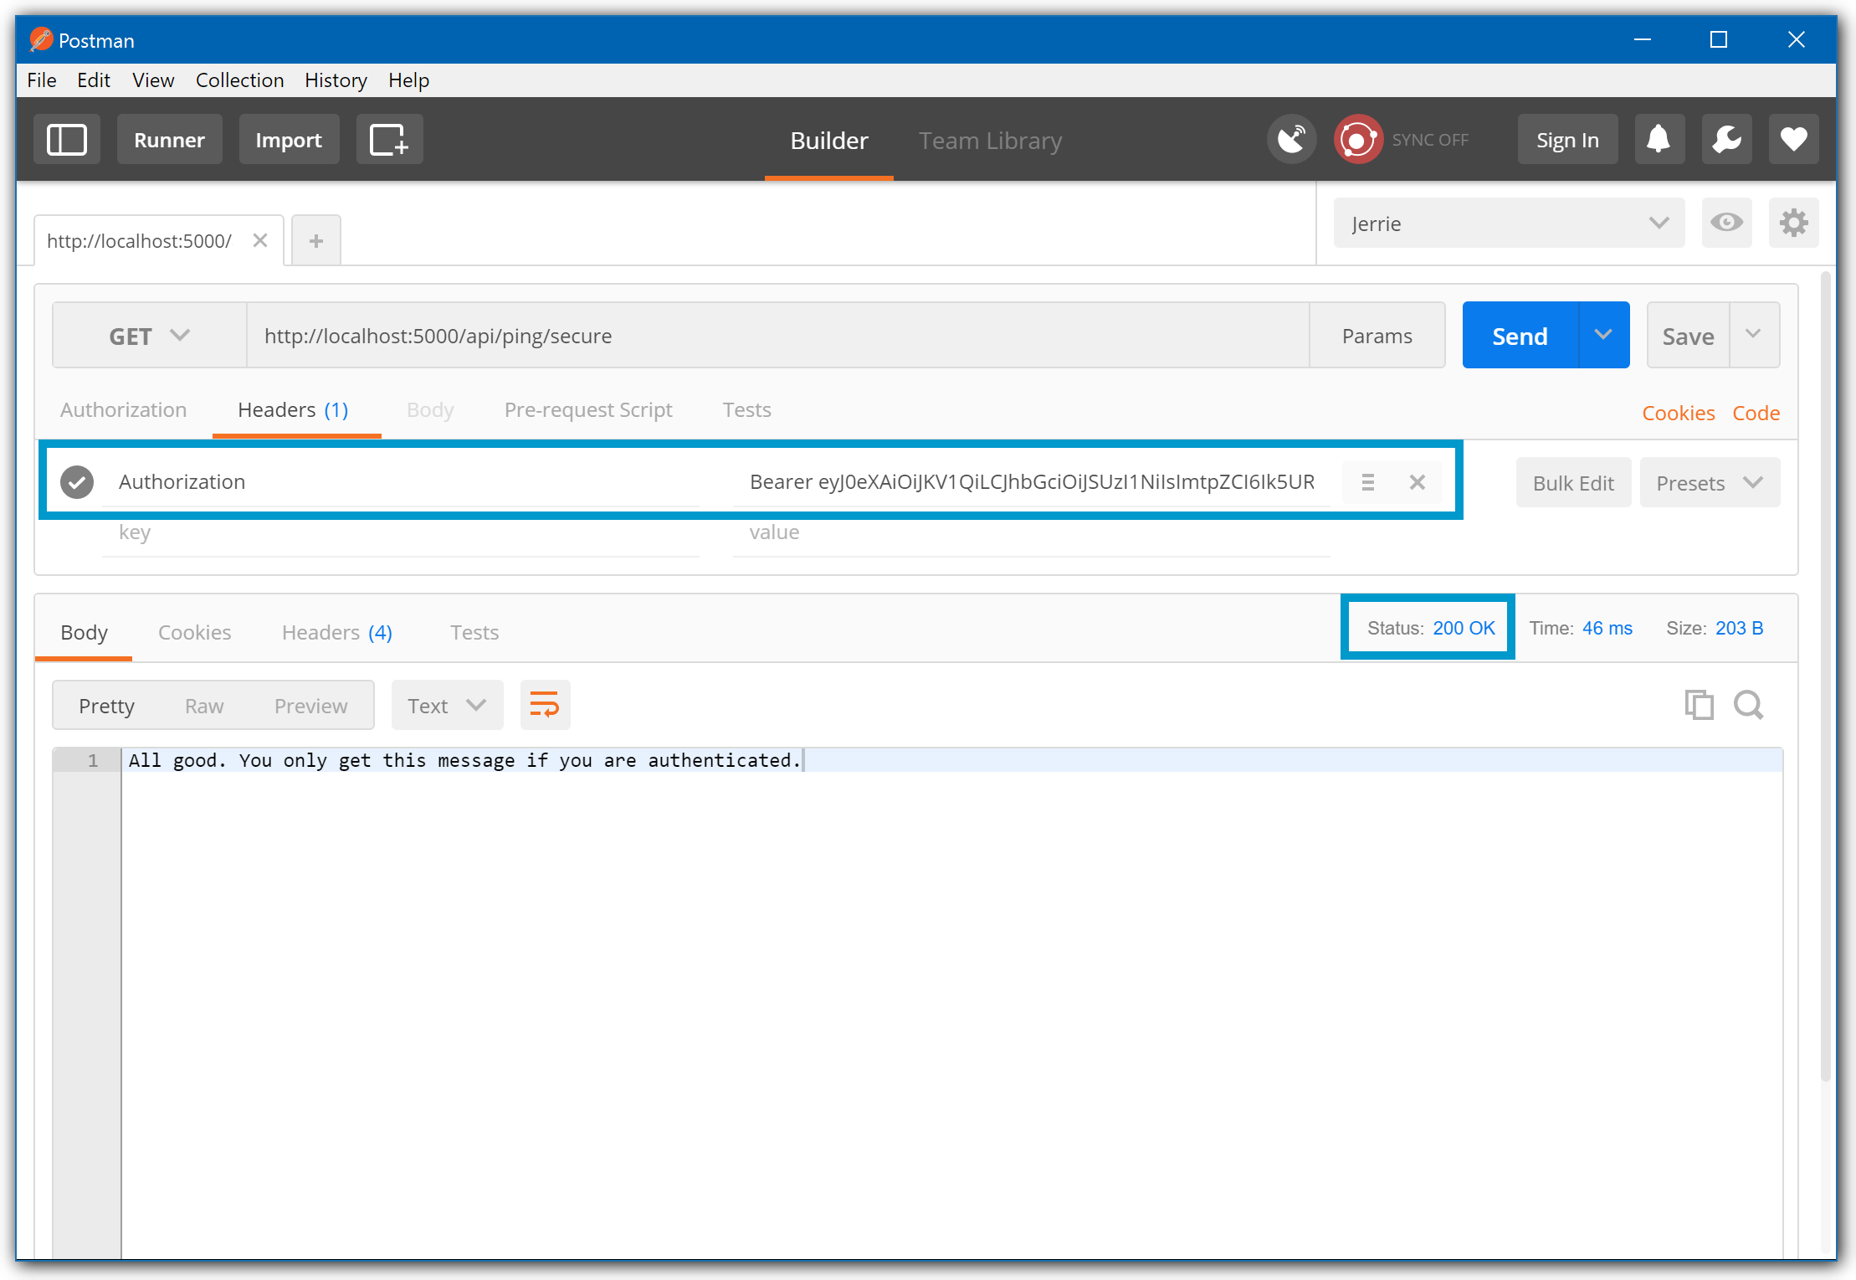Click the Bulk Edit button
The width and height of the screenshot is (1856, 1280).
click(x=1573, y=483)
